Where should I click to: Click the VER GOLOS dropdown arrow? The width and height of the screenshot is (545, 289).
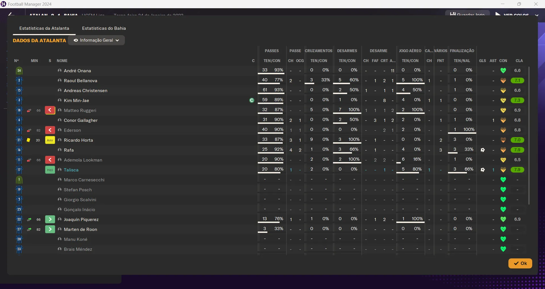click(x=536, y=15)
